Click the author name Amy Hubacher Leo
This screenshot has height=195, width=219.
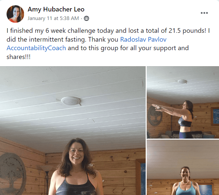click(x=56, y=9)
